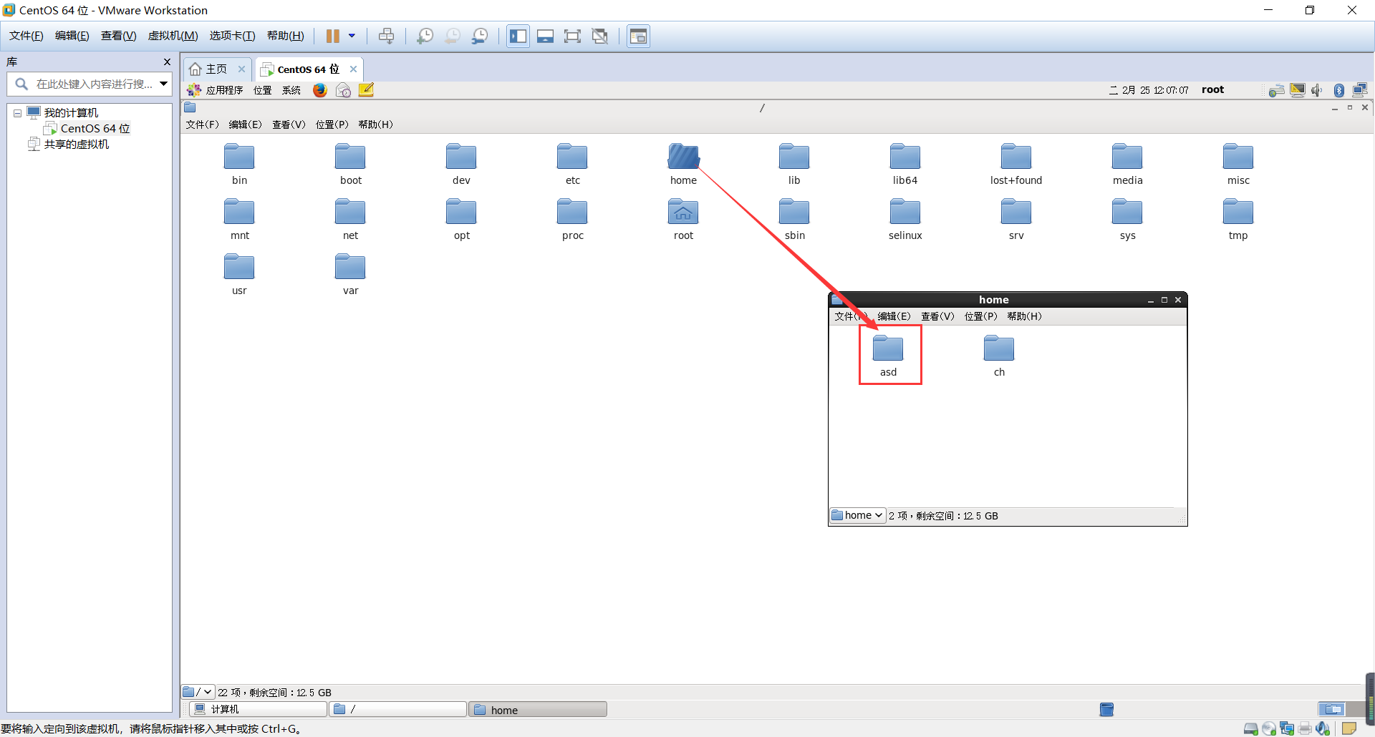Select the usr folder icon
This screenshot has width=1375, height=737.
click(239, 275)
